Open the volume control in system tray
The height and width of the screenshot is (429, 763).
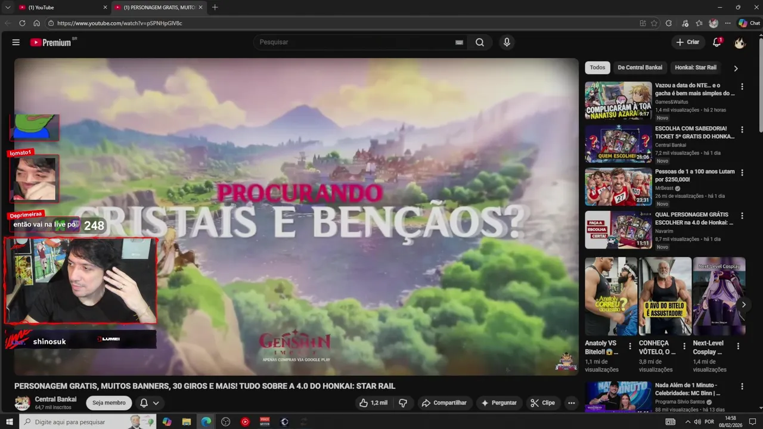tap(697, 422)
